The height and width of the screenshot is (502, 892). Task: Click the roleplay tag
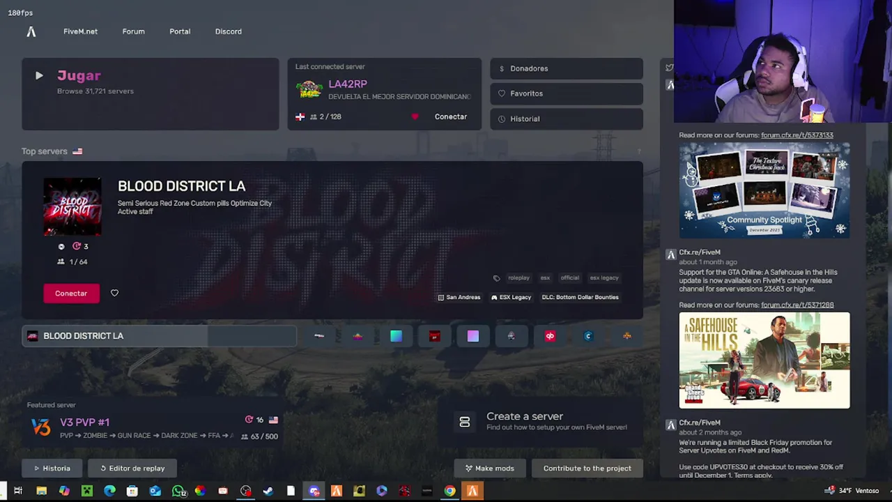pos(518,277)
